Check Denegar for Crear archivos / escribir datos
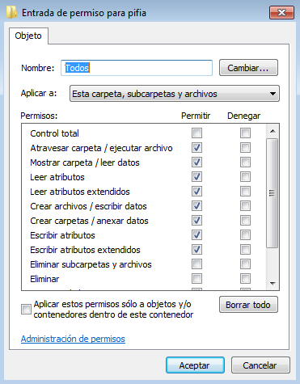The image size is (300, 384). (245, 206)
